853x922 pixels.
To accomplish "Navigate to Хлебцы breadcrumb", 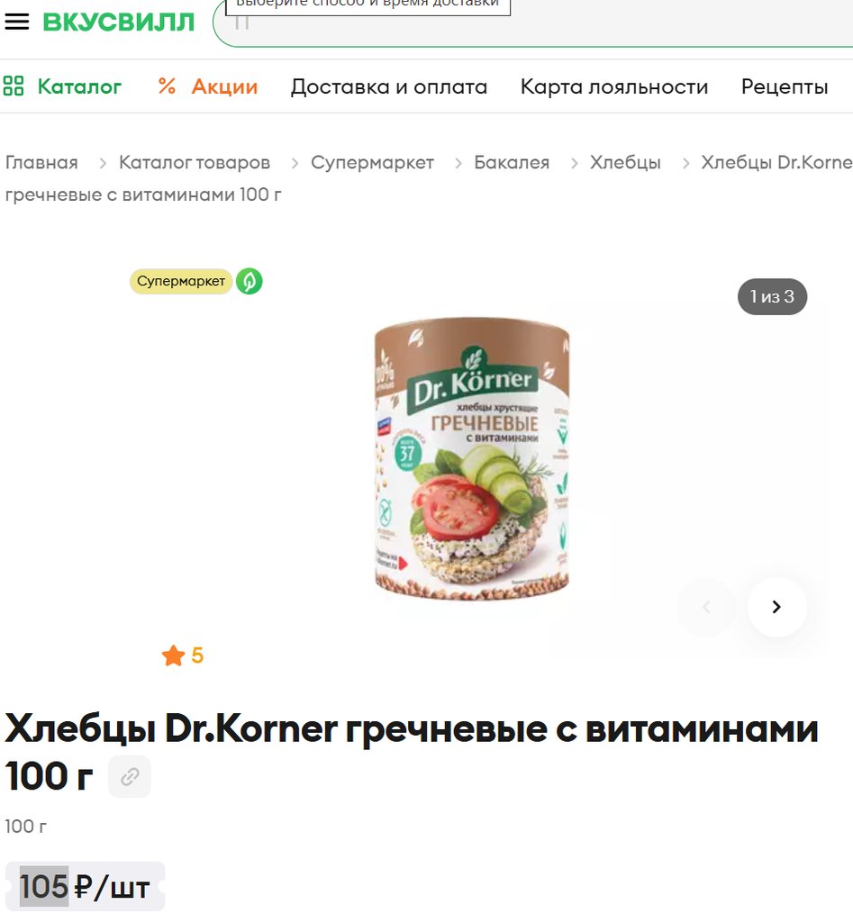I will pyautogui.click(x=625, y=162).
